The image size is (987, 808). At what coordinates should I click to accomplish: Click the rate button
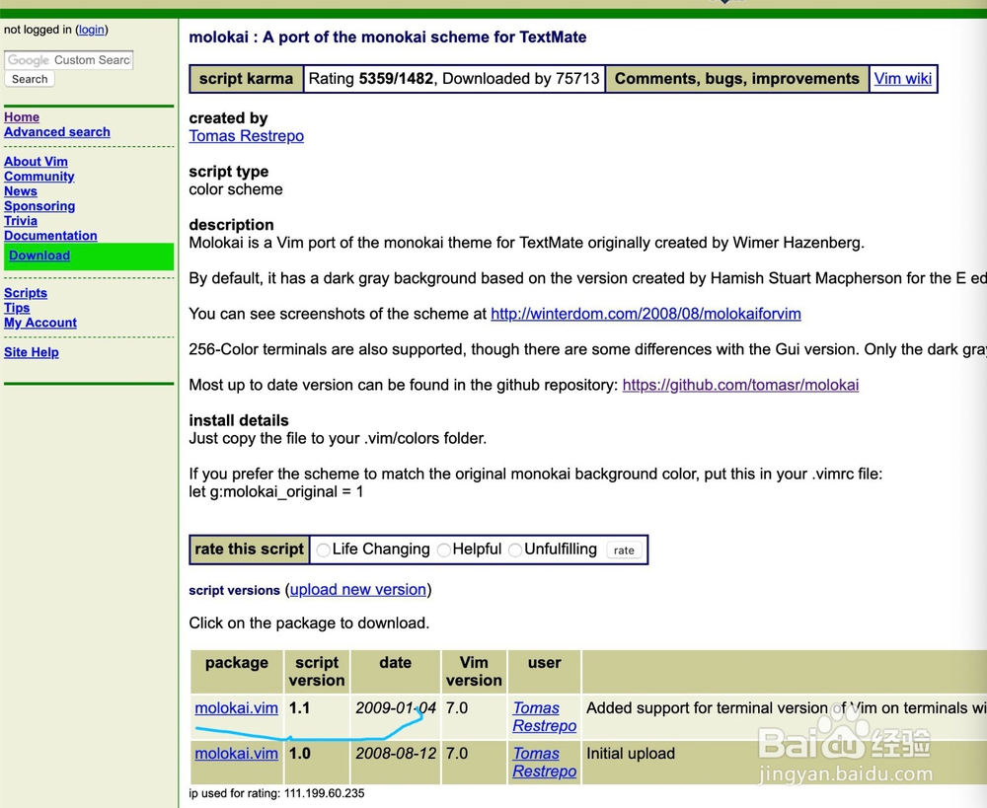point(624,550)
